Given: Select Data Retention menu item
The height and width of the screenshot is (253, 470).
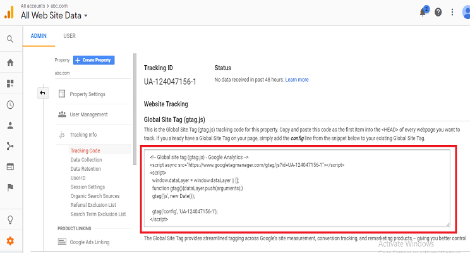Looking at the screenshot, I should pos(86,169).
